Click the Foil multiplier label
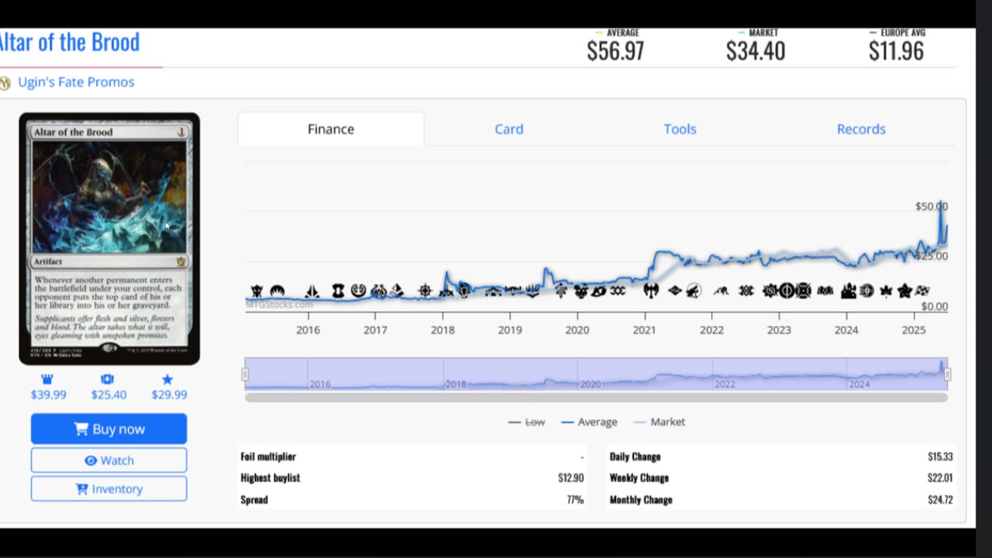 click(268, 456)
